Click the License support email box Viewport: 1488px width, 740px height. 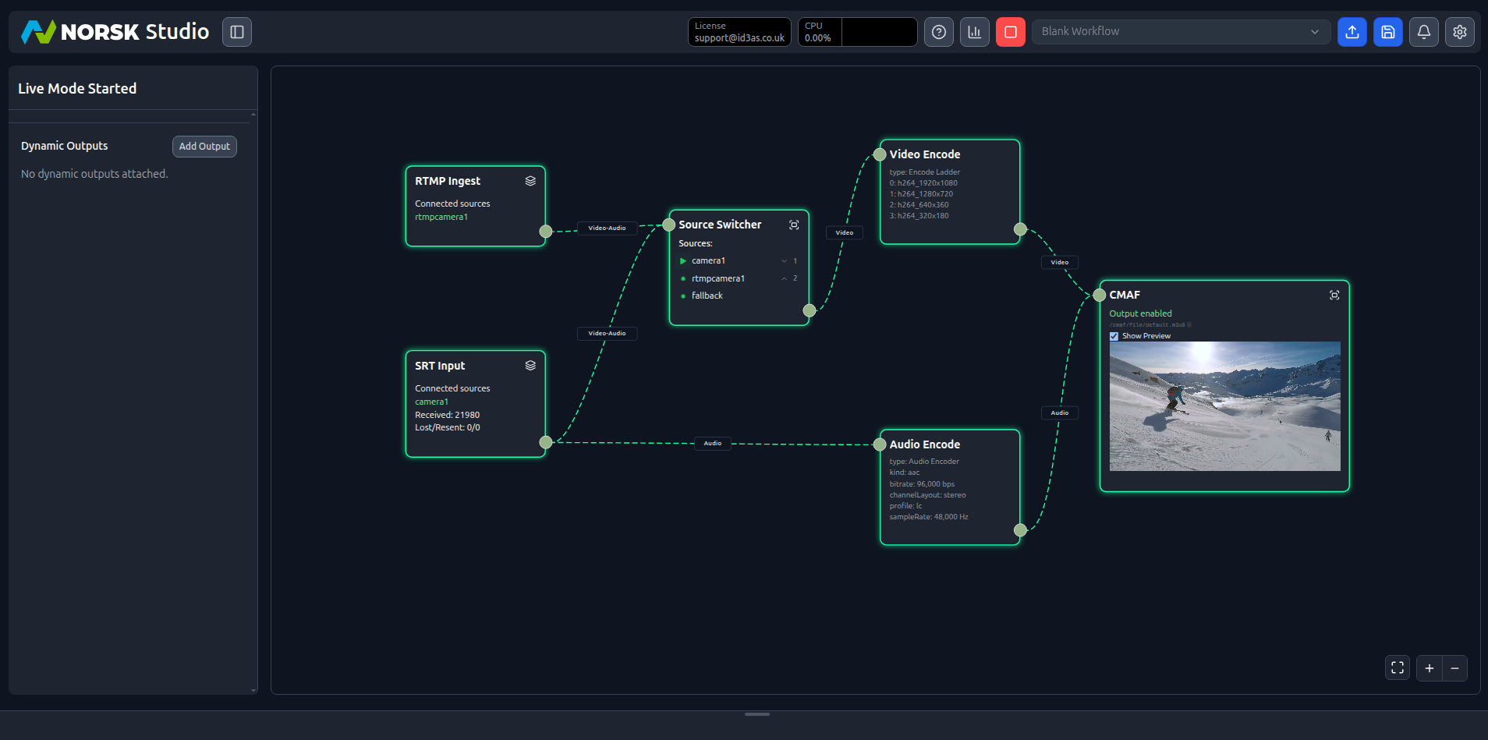[x=739, y=32]
